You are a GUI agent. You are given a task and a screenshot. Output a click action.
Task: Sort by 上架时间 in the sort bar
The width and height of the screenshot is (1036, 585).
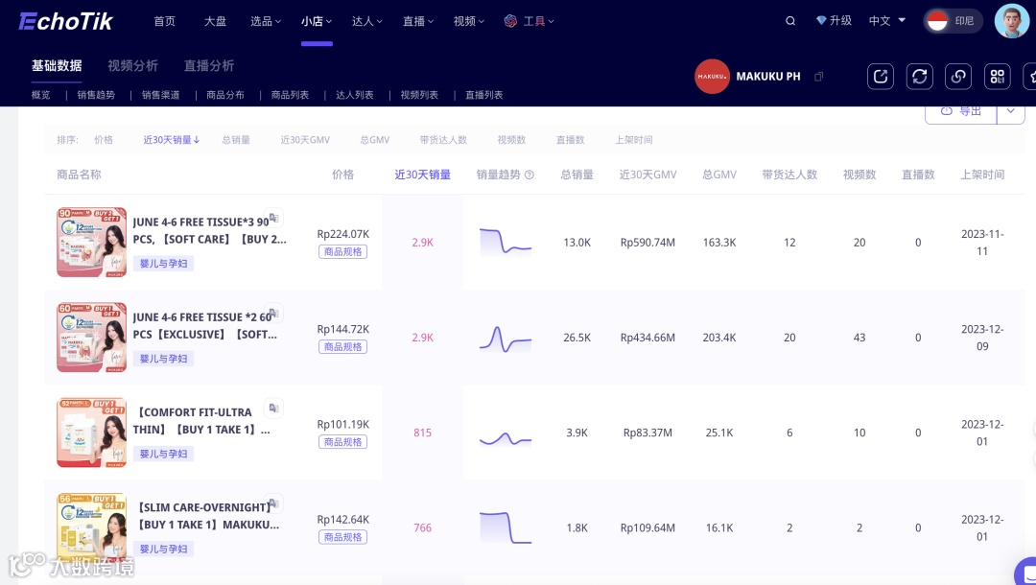[634, 140]
